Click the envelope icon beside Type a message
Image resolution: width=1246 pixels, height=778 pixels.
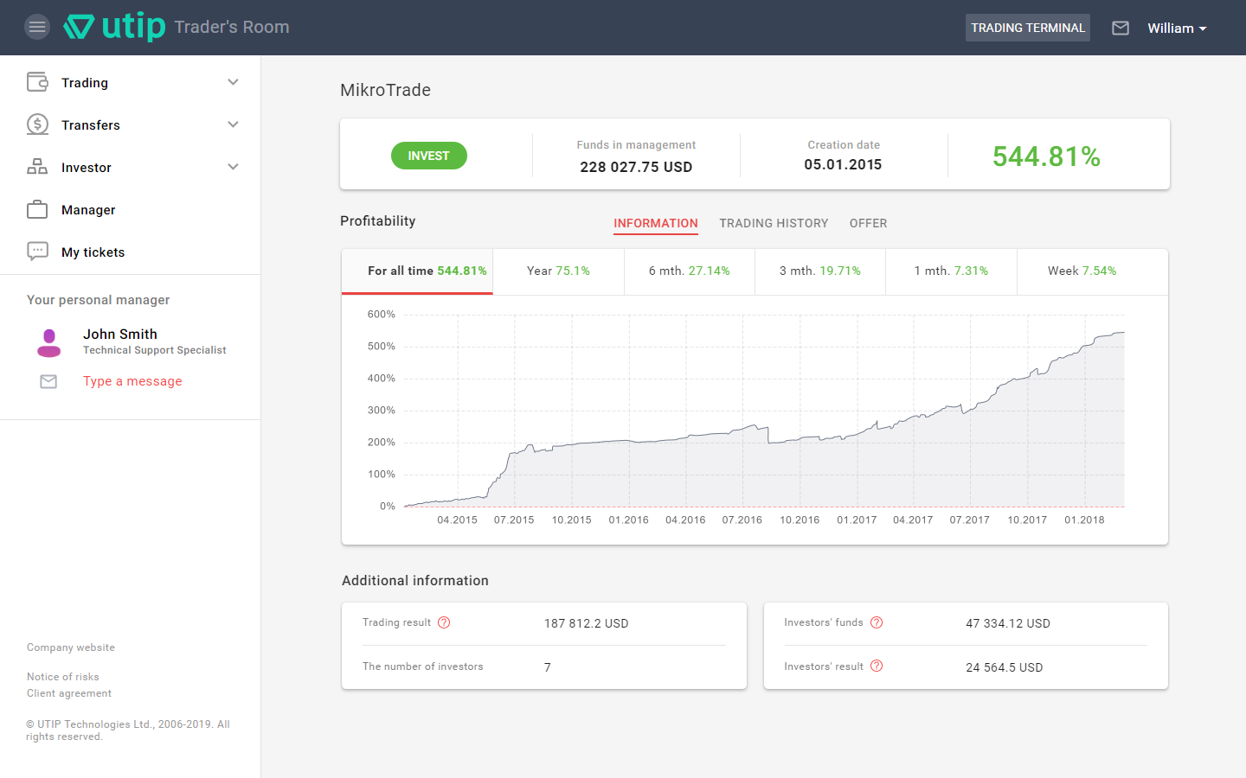coord(48,381)
